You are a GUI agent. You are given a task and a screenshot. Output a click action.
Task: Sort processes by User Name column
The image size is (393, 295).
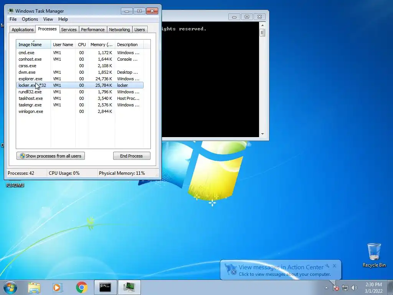tap(63, 45)
